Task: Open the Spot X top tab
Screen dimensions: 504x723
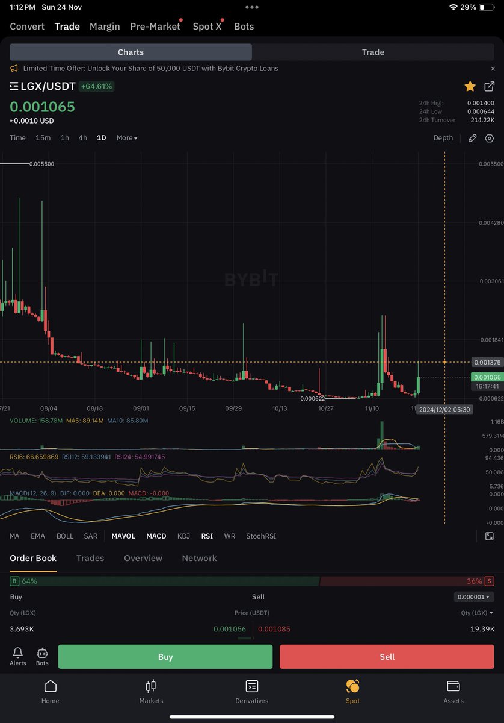Action: coord(207,27)
